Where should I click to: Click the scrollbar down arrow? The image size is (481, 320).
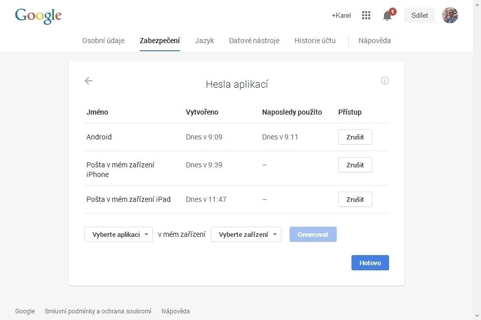[x=477, y=316]
